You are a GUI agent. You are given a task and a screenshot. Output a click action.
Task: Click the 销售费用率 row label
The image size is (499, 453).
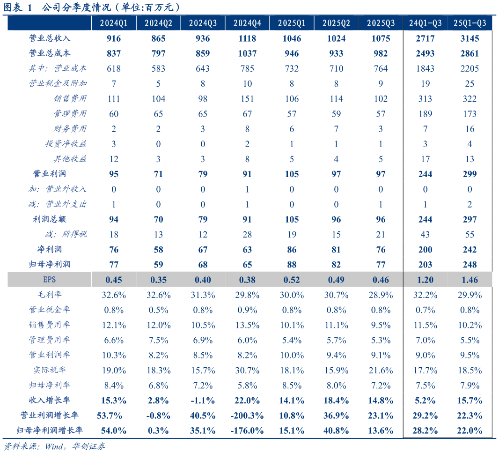[50, 325]
